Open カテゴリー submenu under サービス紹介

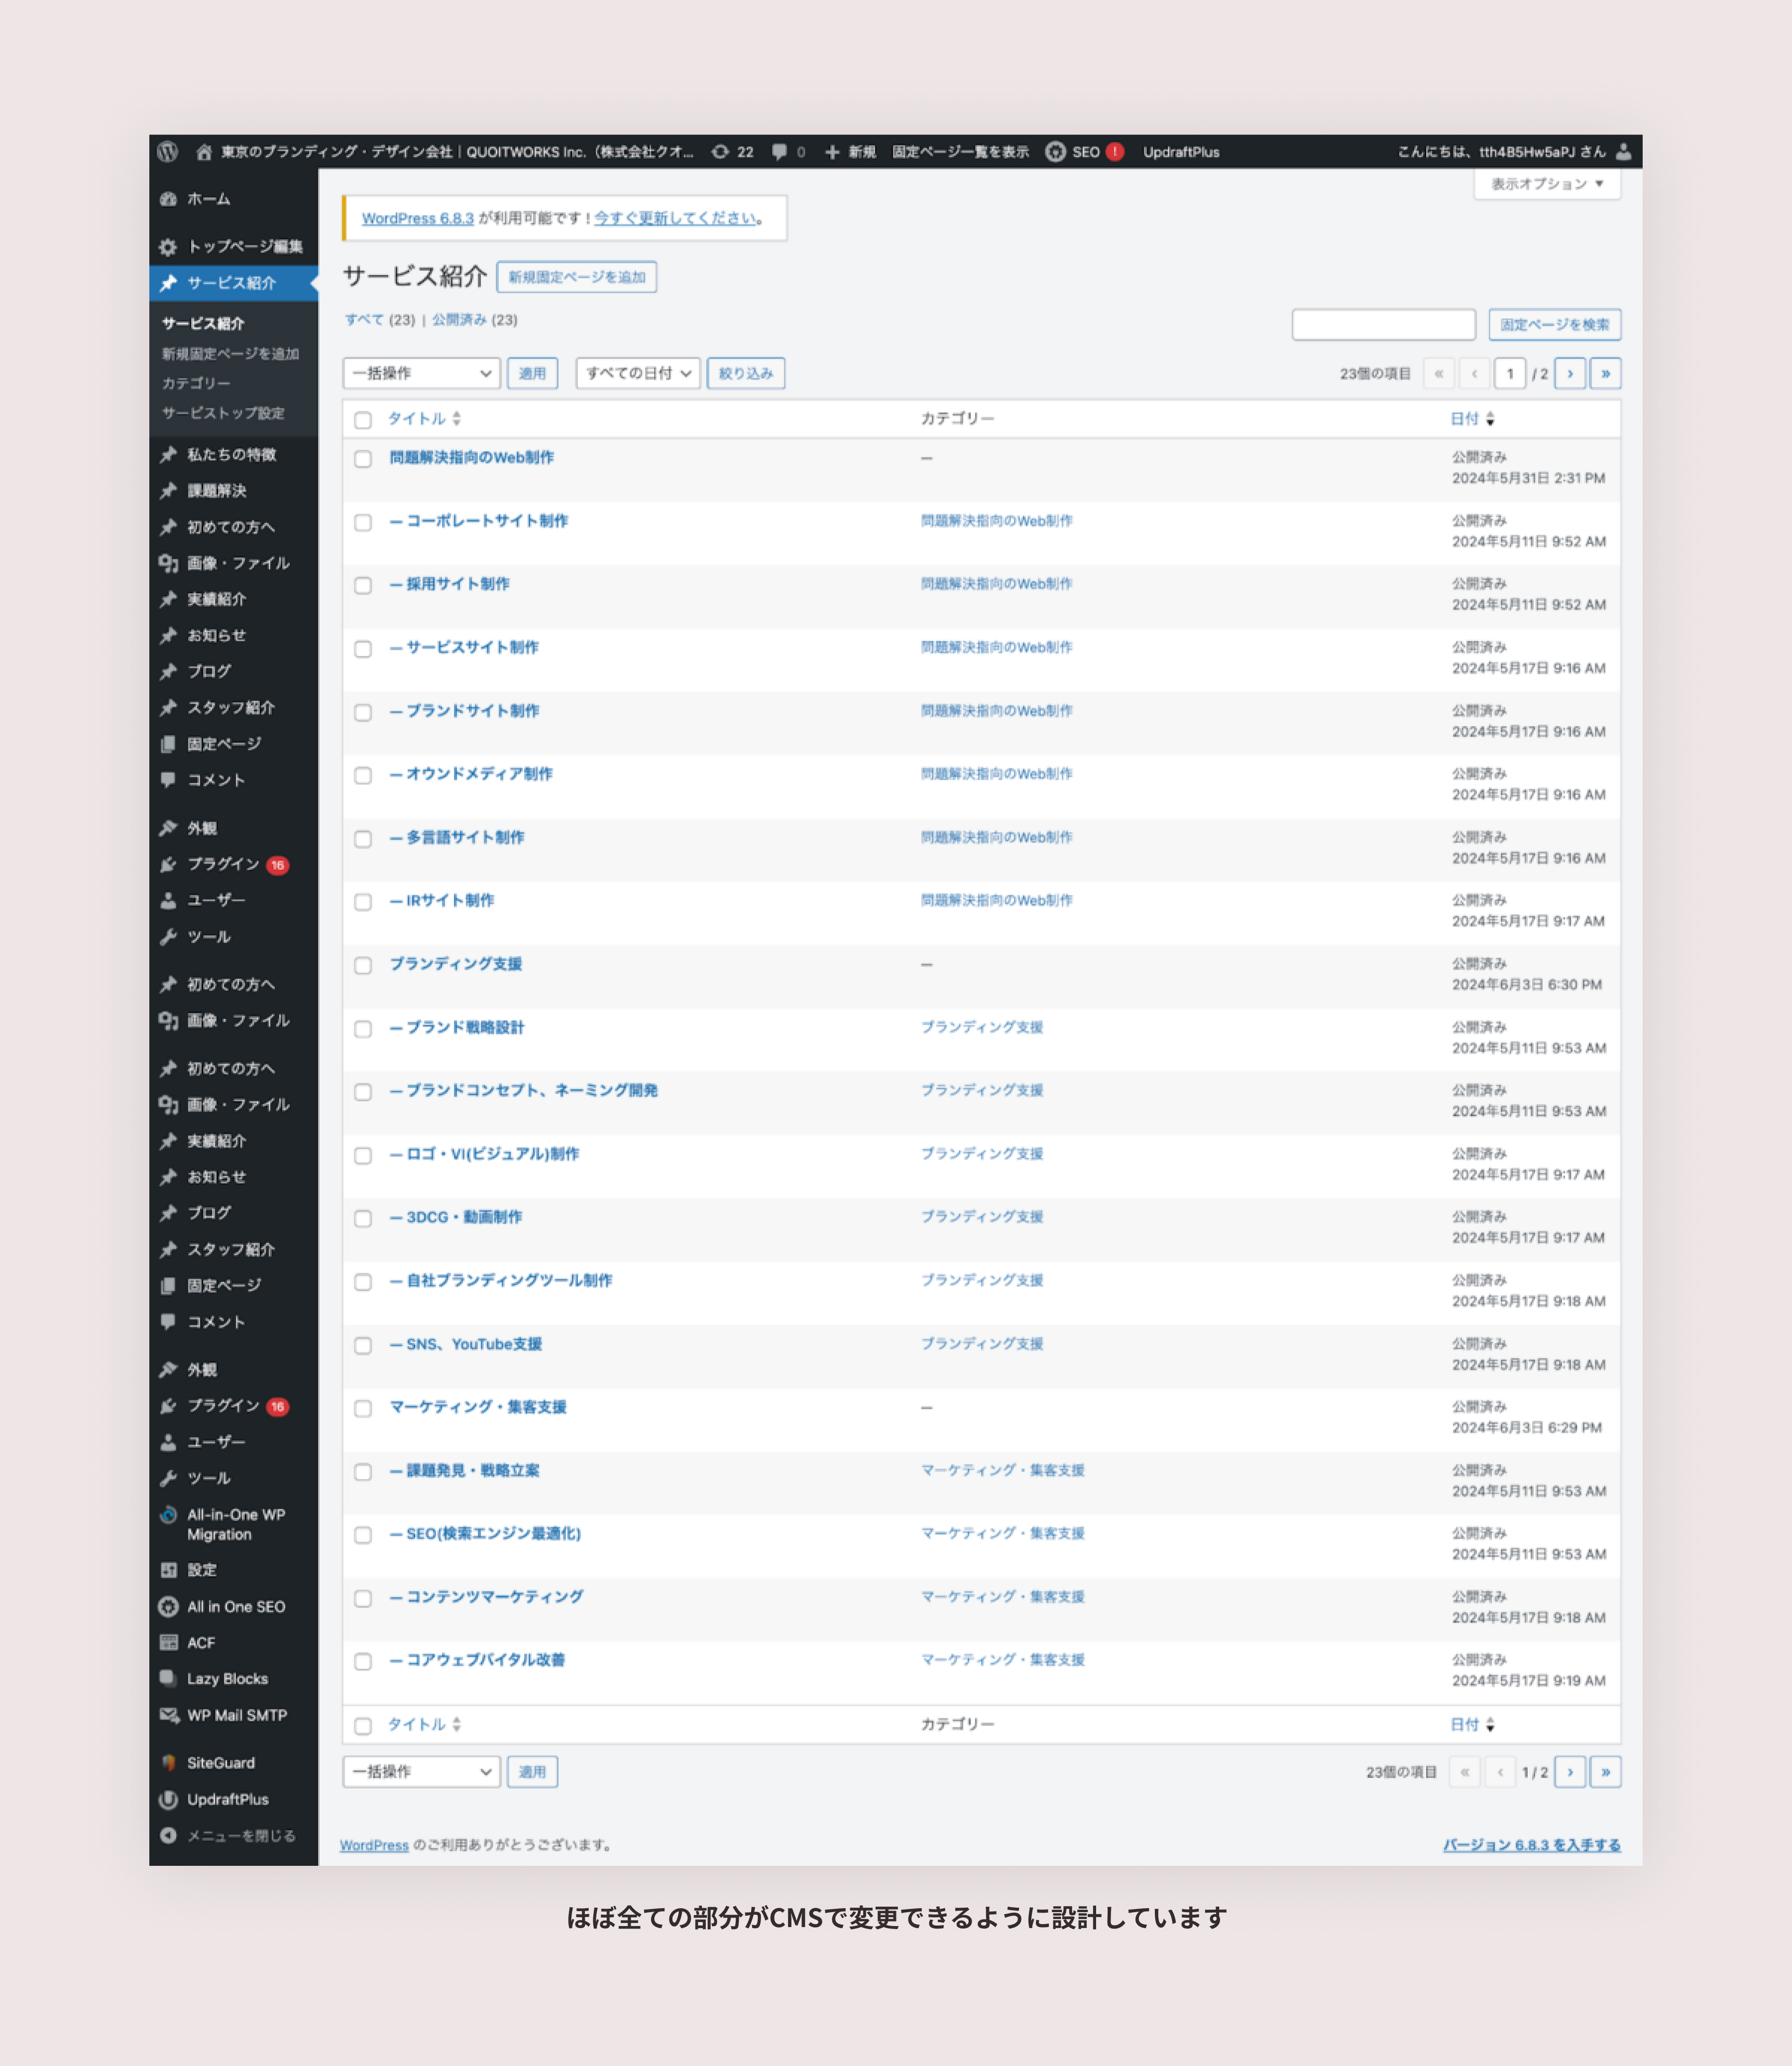point(196,383)
